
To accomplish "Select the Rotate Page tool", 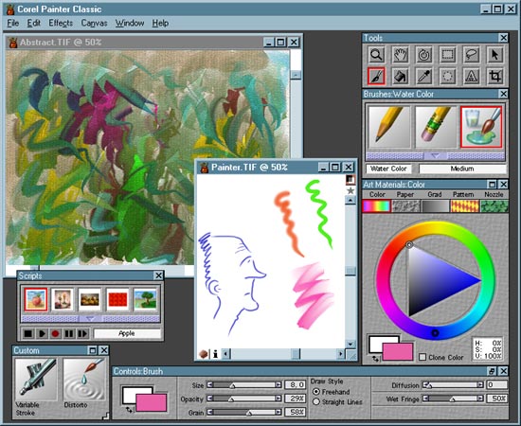I will 424,55.
